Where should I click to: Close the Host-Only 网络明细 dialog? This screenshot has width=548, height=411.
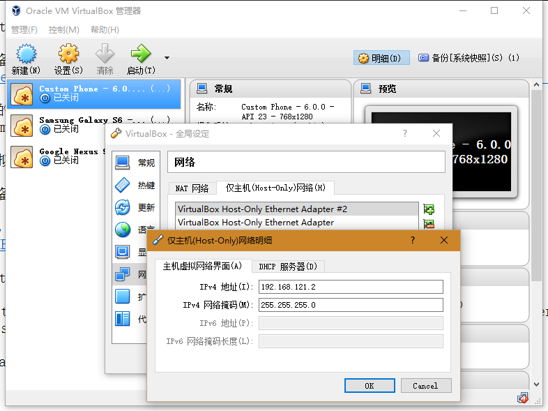pos(444,240)
